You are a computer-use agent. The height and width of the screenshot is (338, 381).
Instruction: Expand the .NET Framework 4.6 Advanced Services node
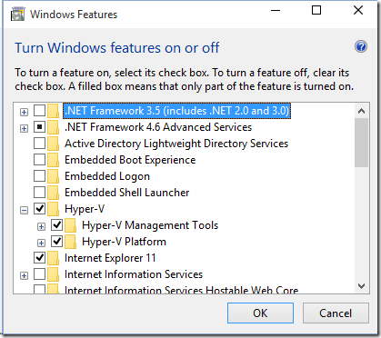tap(24, 128)
